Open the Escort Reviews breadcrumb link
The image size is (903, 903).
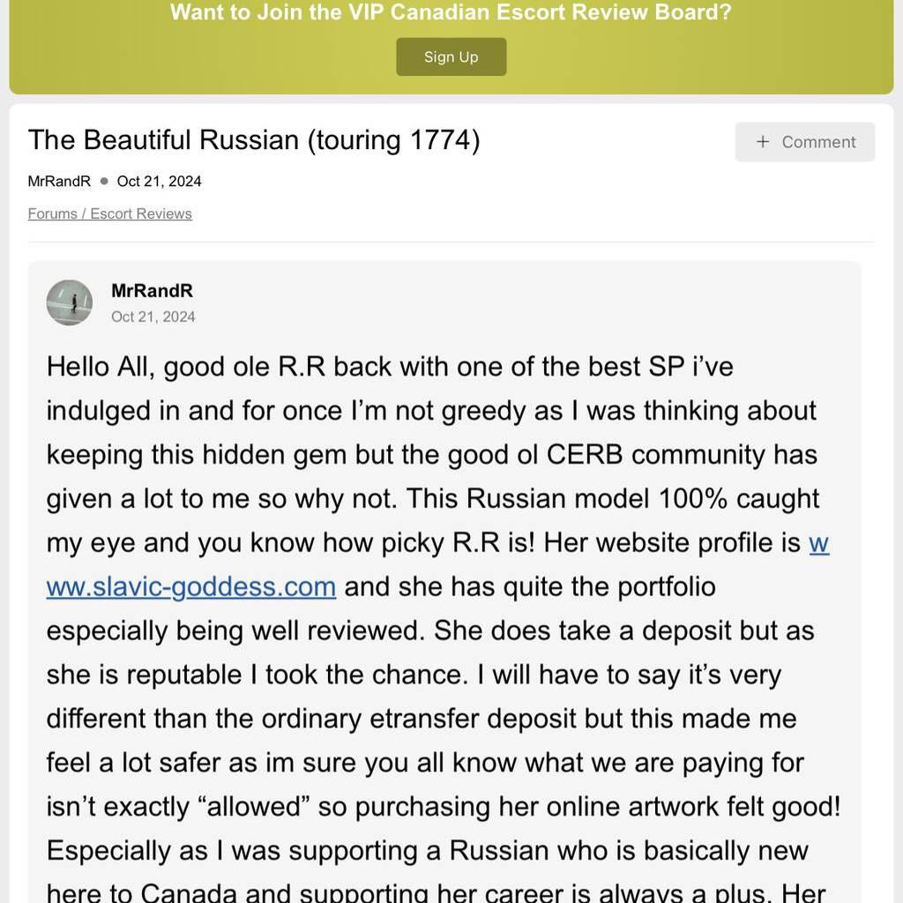(141, 213)
